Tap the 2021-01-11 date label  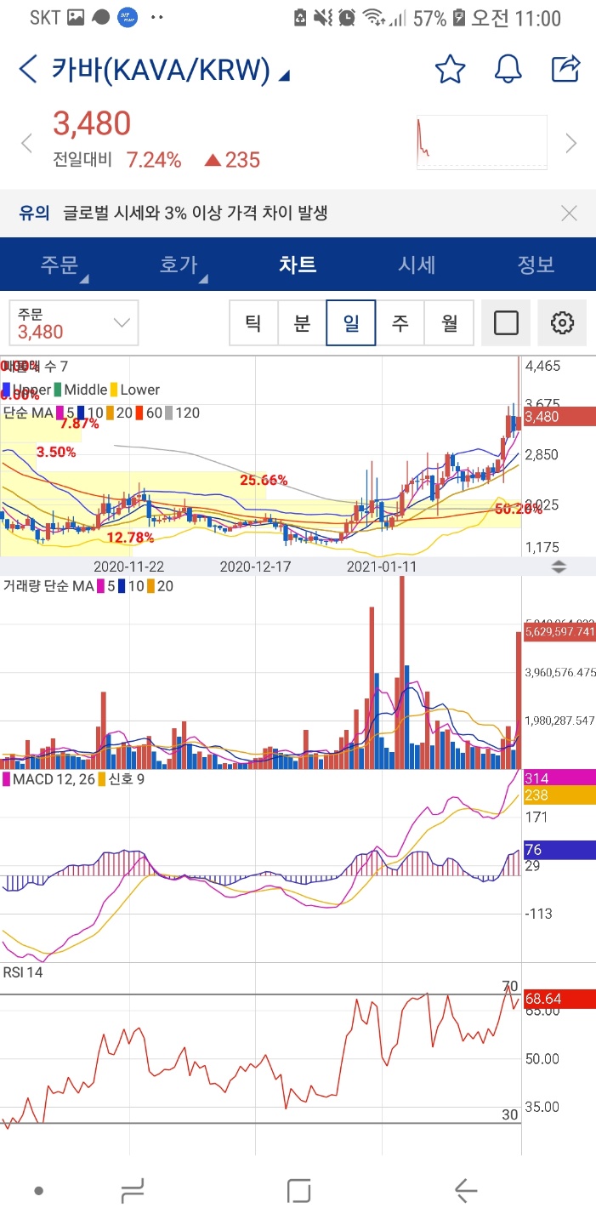point(382,566)
